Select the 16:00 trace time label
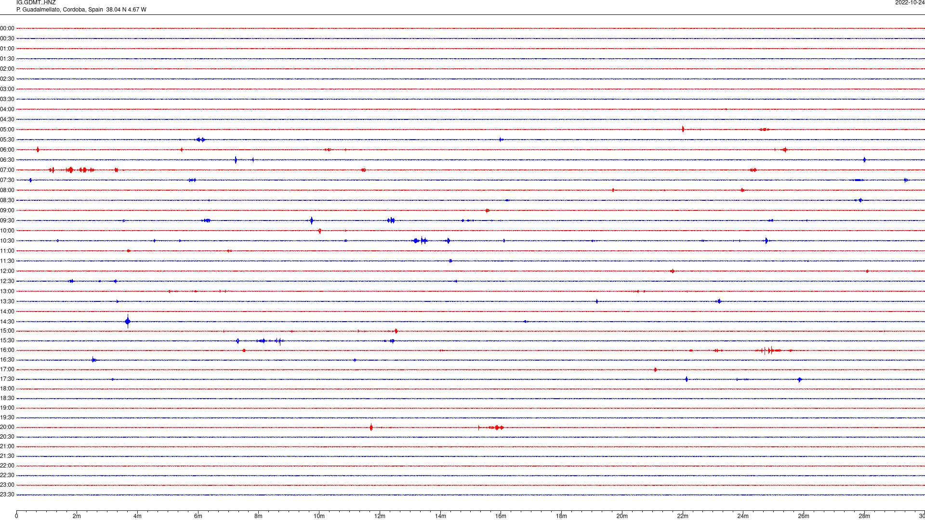 click(x=7, y=350)
